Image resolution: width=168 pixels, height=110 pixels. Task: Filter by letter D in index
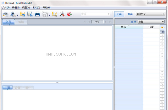(x=162, y=44)
